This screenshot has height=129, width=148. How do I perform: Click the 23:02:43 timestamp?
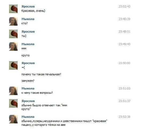pyautogui.click(x=125, y=6)
